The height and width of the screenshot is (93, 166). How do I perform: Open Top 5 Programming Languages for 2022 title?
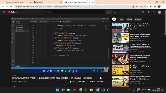140,67
